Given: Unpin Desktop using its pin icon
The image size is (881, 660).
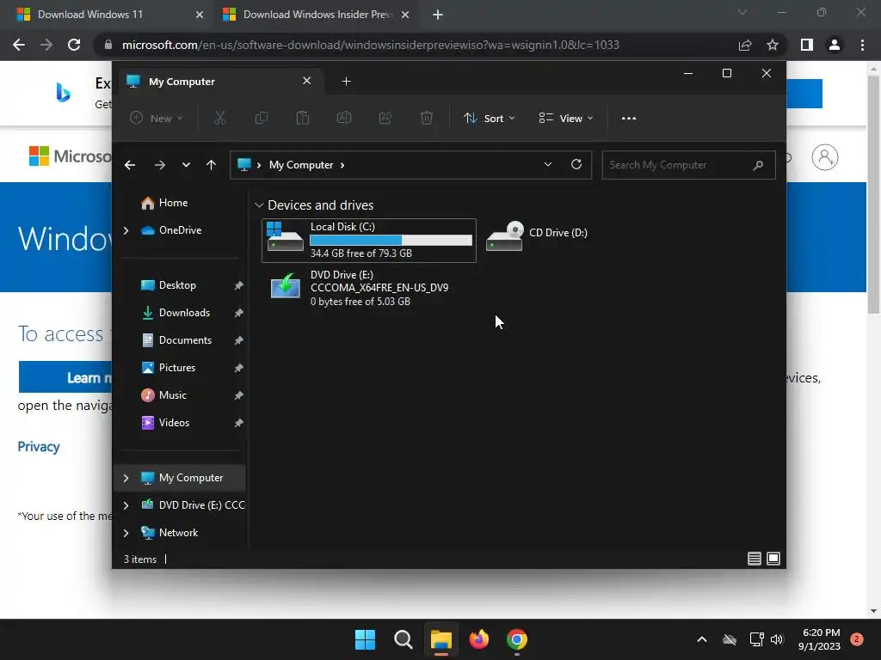Looking at the screenshot, I should tap(238, 285).
